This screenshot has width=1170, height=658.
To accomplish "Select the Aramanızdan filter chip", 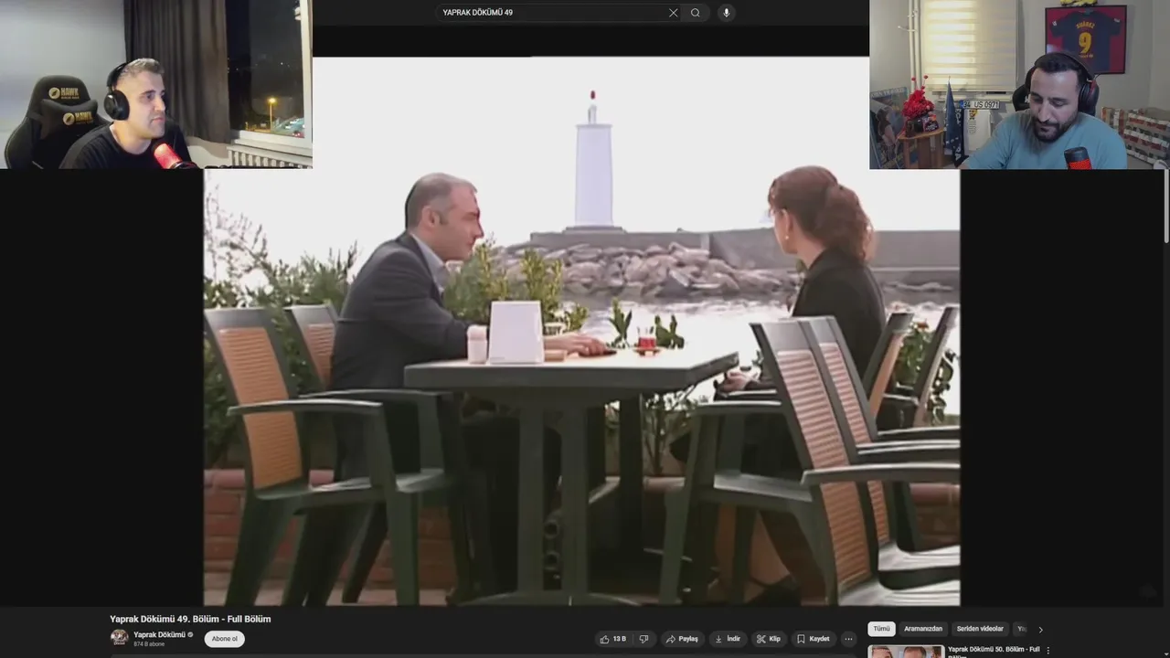I will click(923, 629).
